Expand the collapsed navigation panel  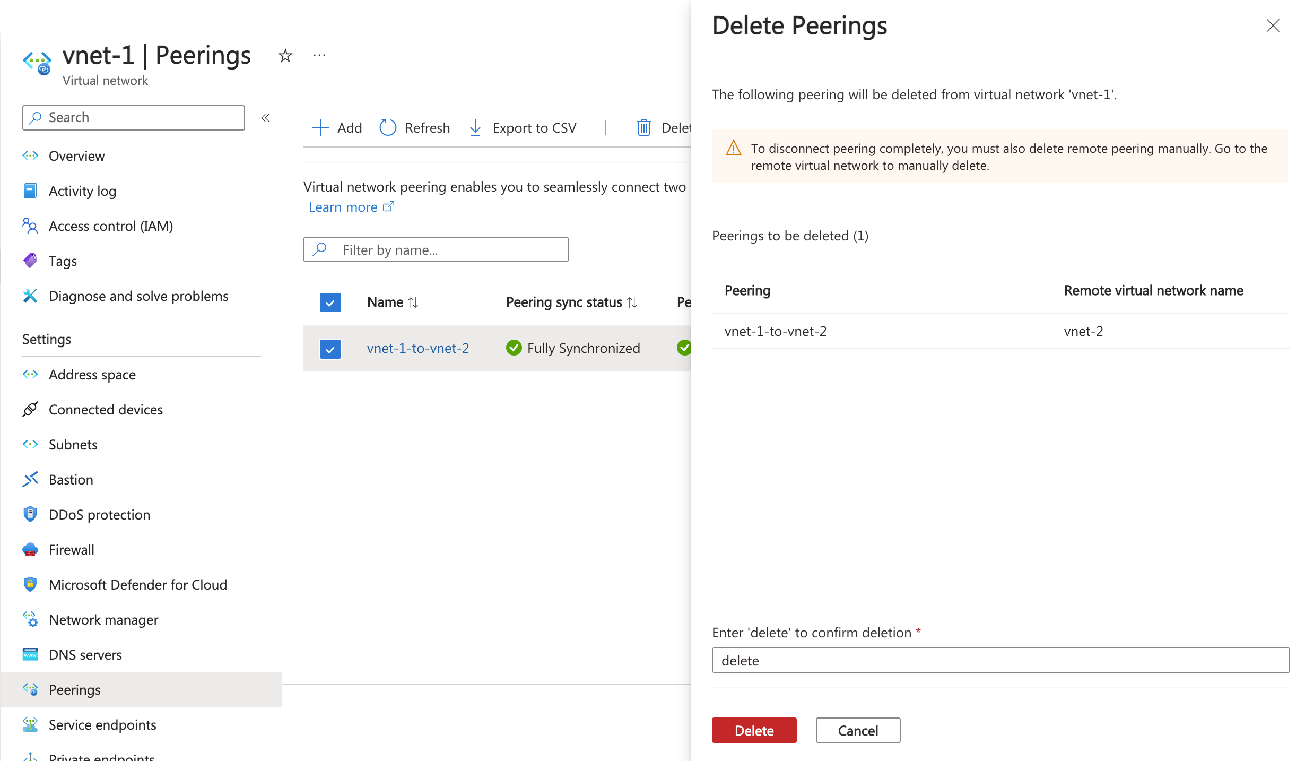[265, 117]
